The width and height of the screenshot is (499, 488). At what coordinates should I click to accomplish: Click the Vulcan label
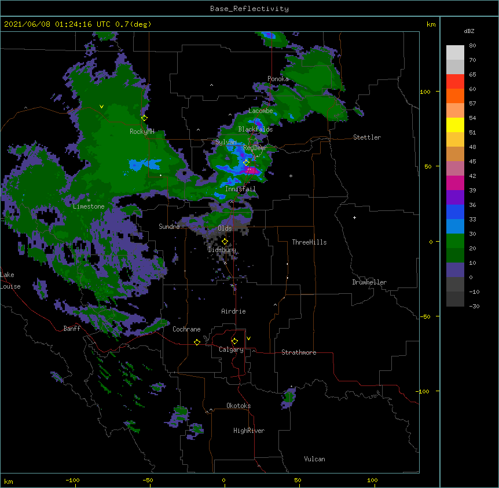pyautogui.click(x=314, y=459)
